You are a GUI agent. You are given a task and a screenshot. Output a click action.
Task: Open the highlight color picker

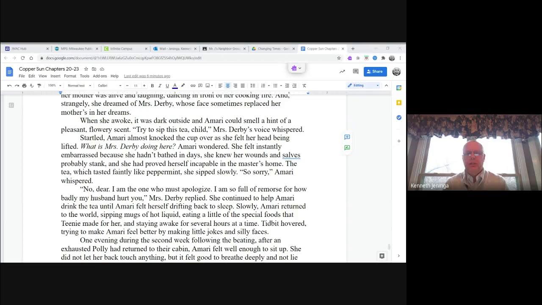tap(183, 86)
